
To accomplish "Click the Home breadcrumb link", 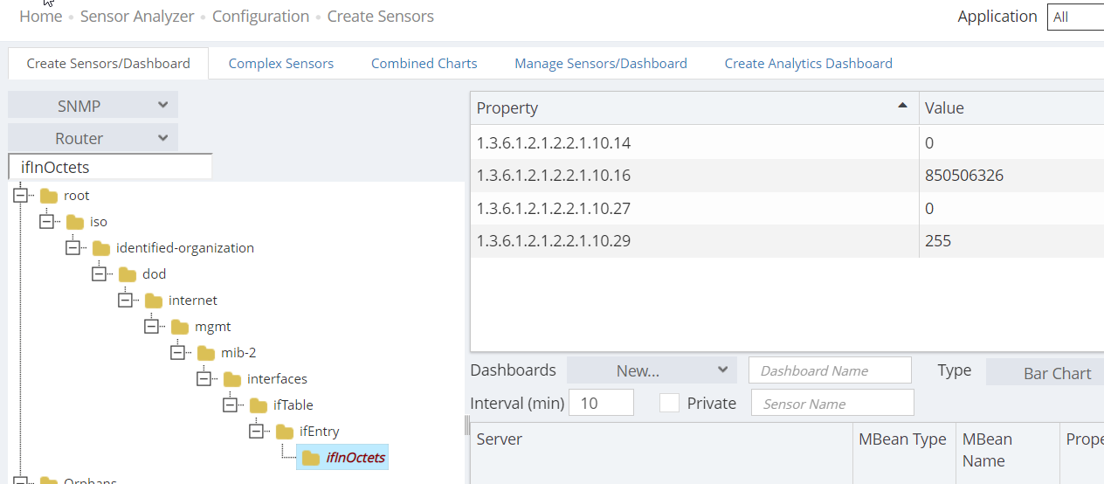I will [41, 17].
